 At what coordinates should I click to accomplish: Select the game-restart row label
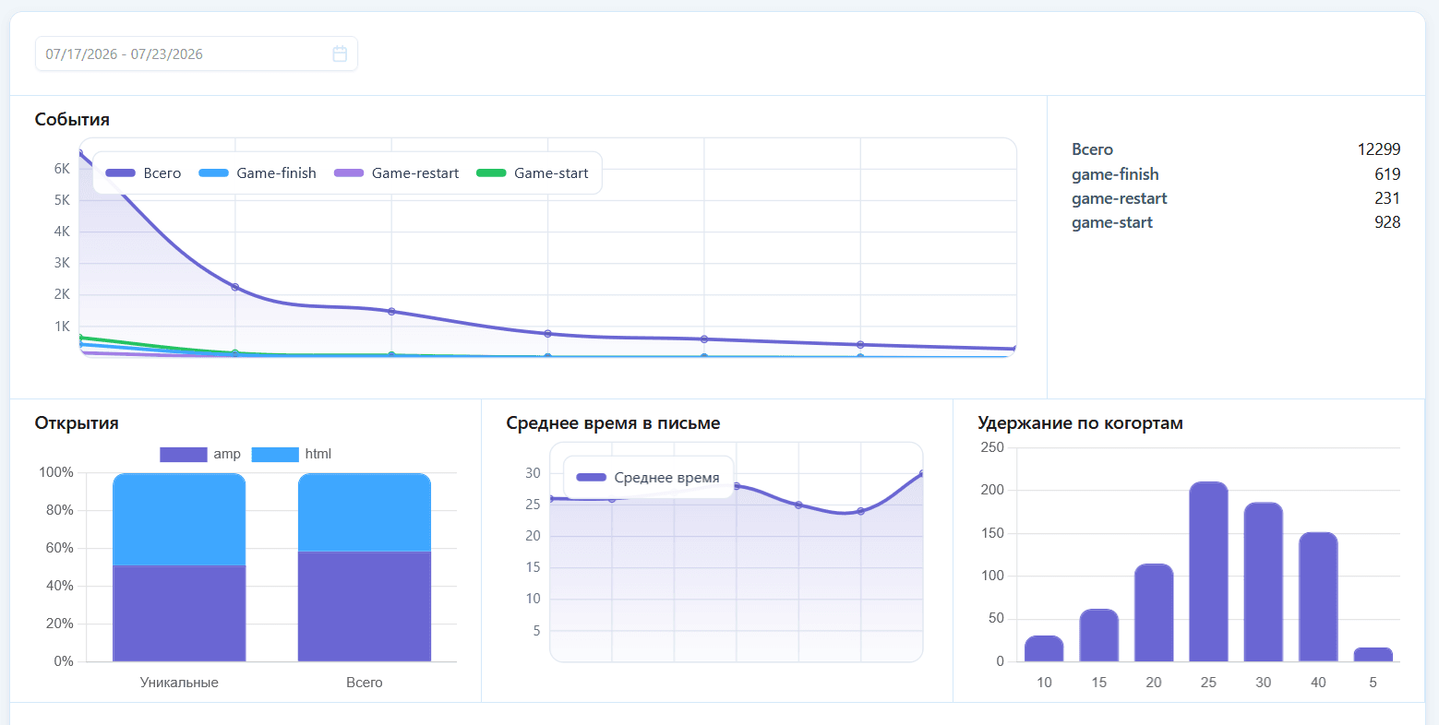coord(1120,198)
